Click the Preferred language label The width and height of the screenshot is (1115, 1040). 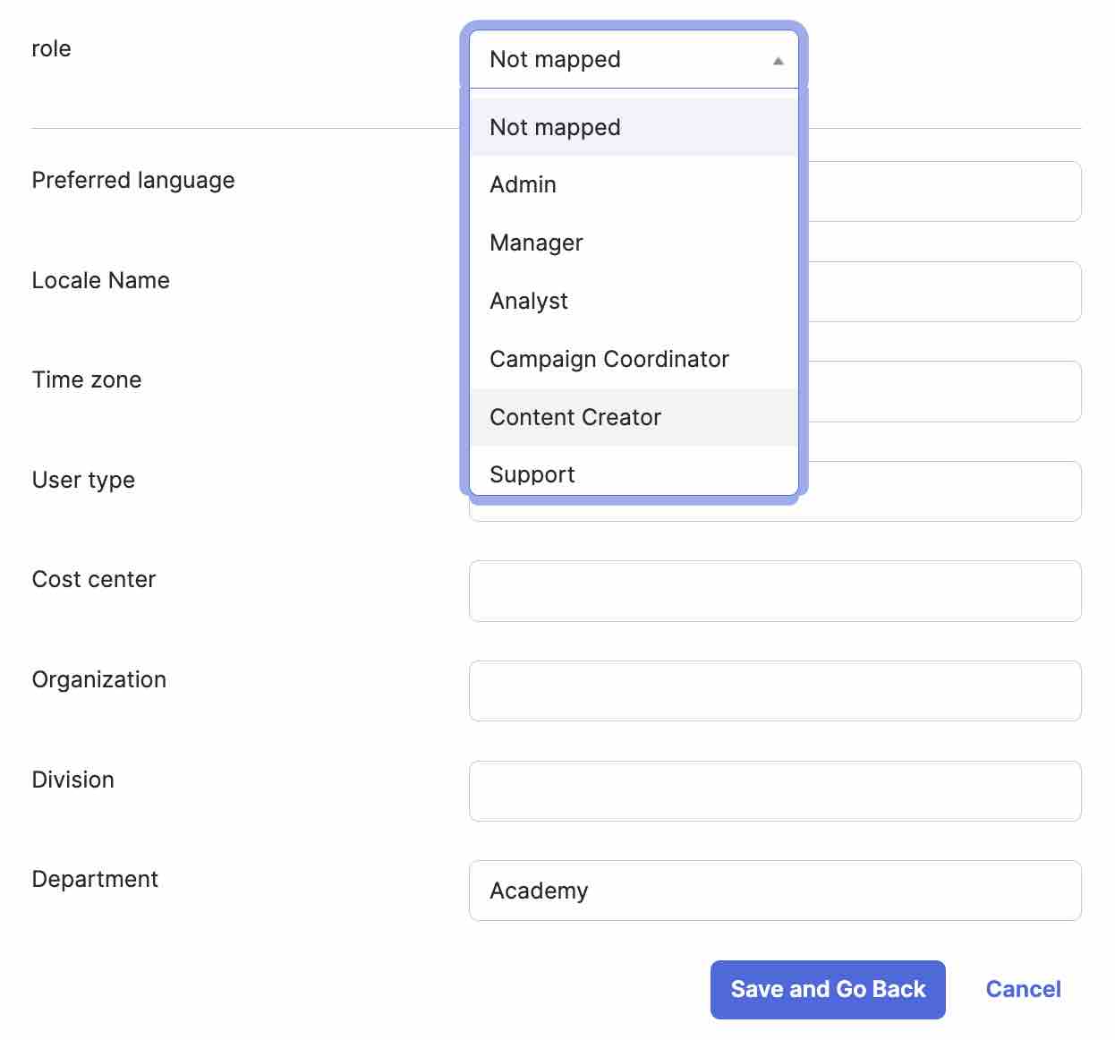[132, 181]
